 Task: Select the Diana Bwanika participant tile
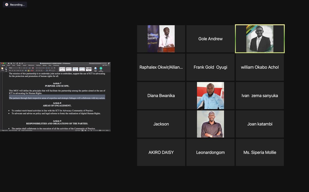coord(161,95)
